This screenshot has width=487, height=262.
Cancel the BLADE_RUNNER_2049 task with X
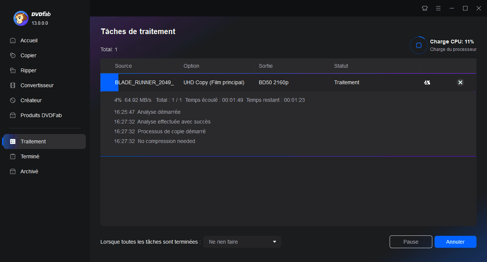(460, 82)
